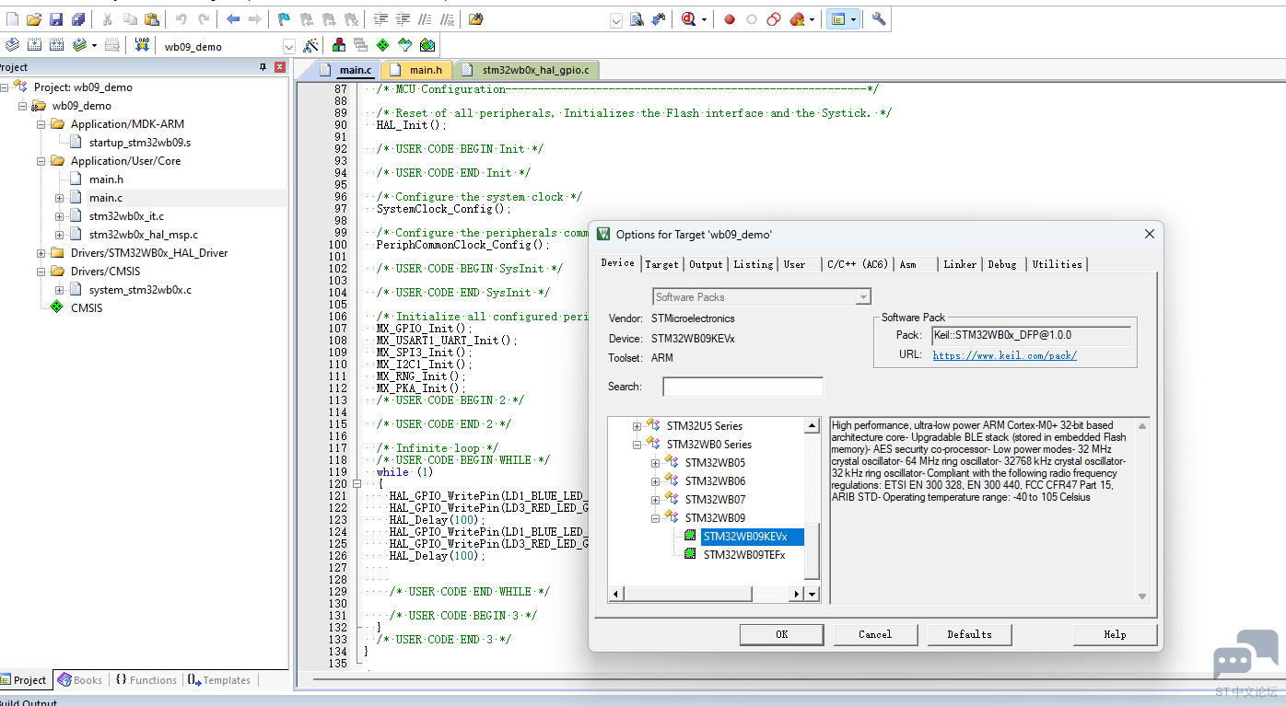Viewport: 1286px width, 706px height.
Task: Click the Save All icon
Action: click(x=77, y=19)
